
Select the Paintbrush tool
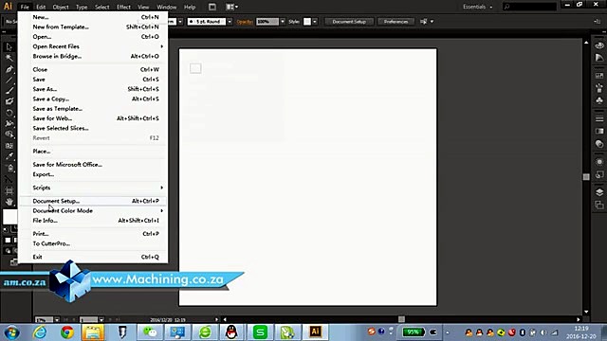click(x=9, y=91)
